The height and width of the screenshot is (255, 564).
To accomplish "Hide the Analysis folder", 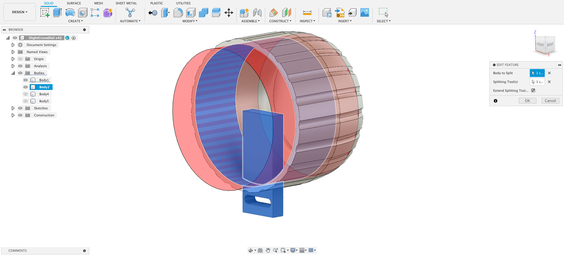I will click(x=20, y=66).
